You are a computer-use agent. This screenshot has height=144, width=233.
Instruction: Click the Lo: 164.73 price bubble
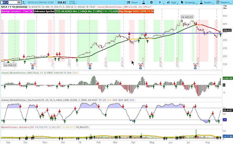tap(10, 65)
